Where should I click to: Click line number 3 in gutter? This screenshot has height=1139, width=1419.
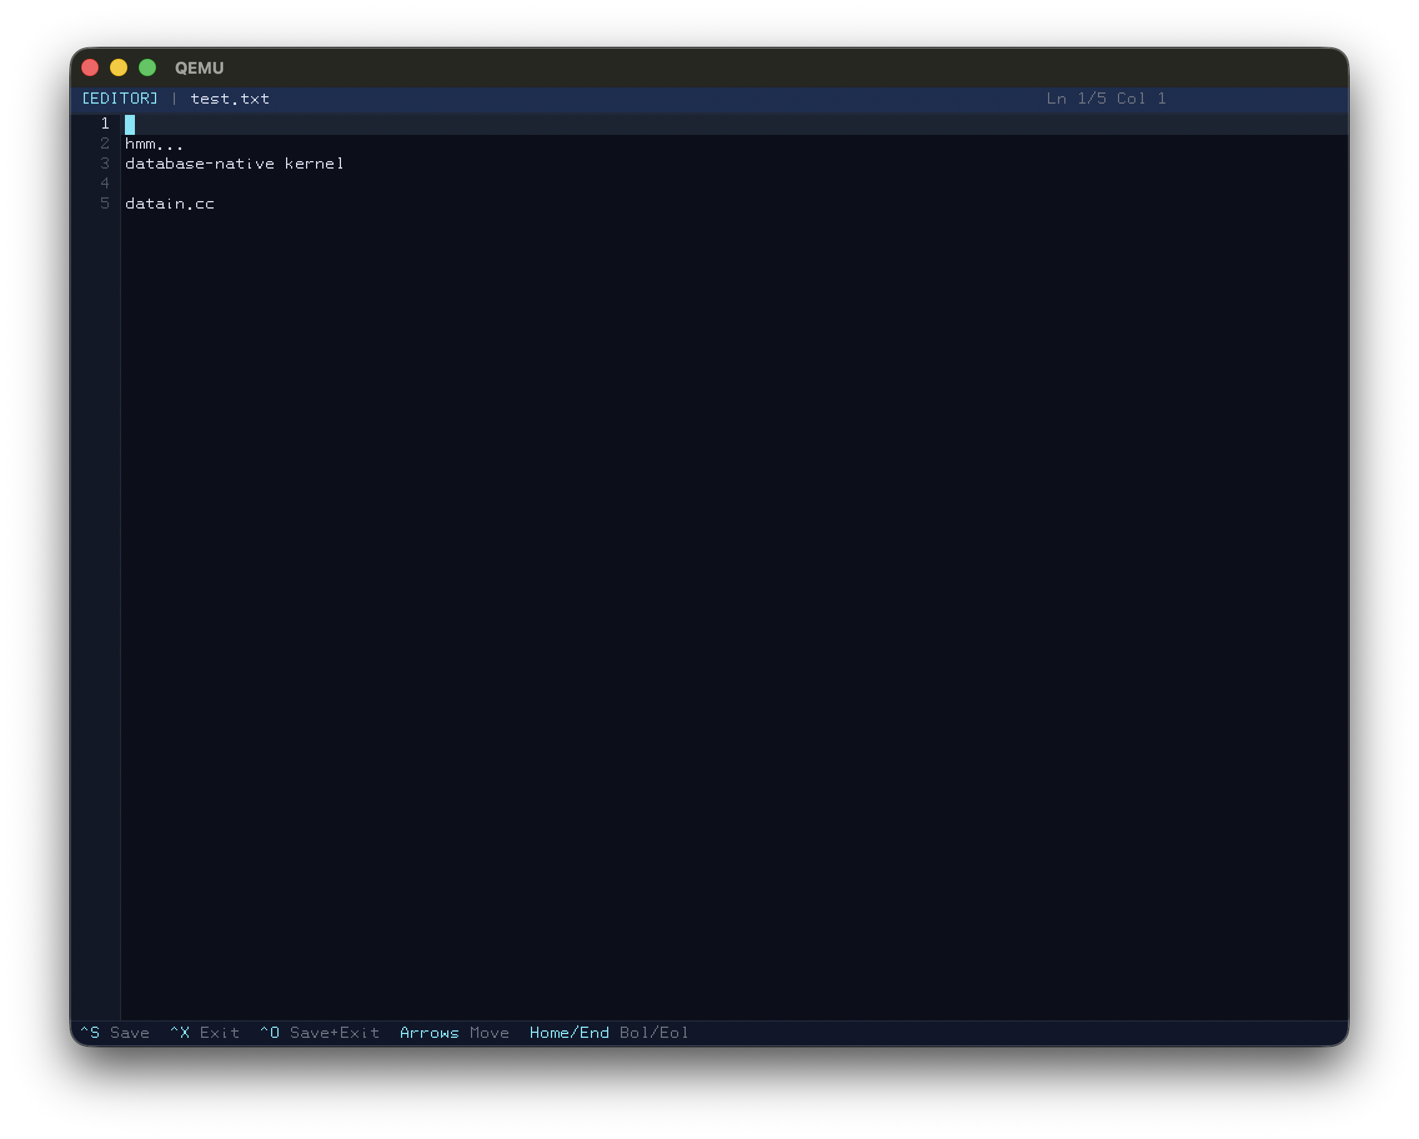[105, 163]
